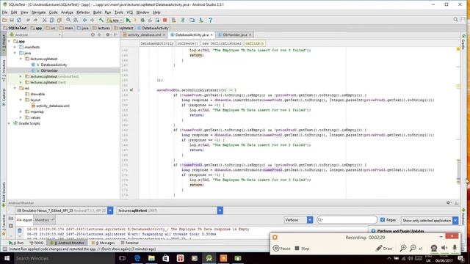
Task: Open the File menu
Action: (x=5, y=12)
